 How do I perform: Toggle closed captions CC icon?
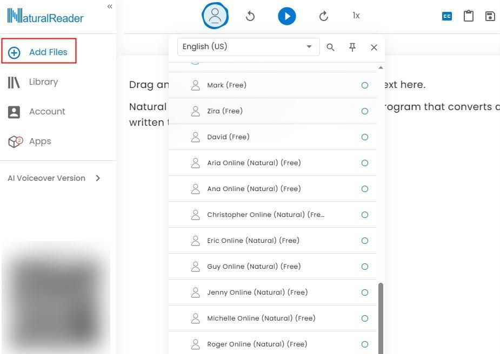coord(447,16)
